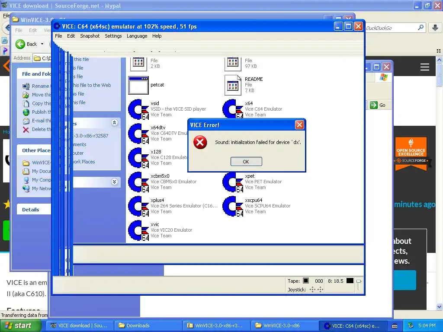The height and width of the screenshot is (332, 443).
Task: Switch to WinVICE-3.0-x86 folder taskbar item
Action: [x=285, y=326]
